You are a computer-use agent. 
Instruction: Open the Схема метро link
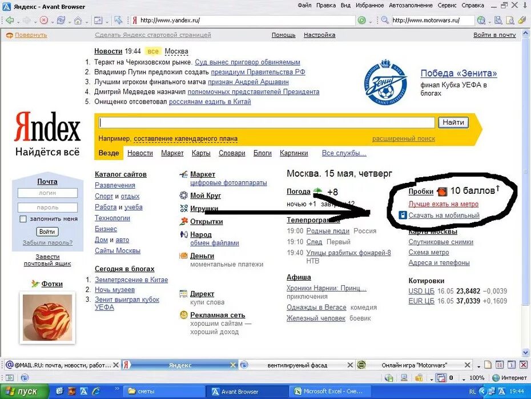pos(428,252)
